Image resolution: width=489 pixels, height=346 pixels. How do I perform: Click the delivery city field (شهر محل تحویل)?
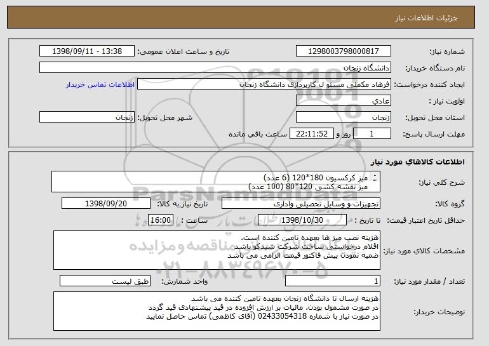click(87, 117)
